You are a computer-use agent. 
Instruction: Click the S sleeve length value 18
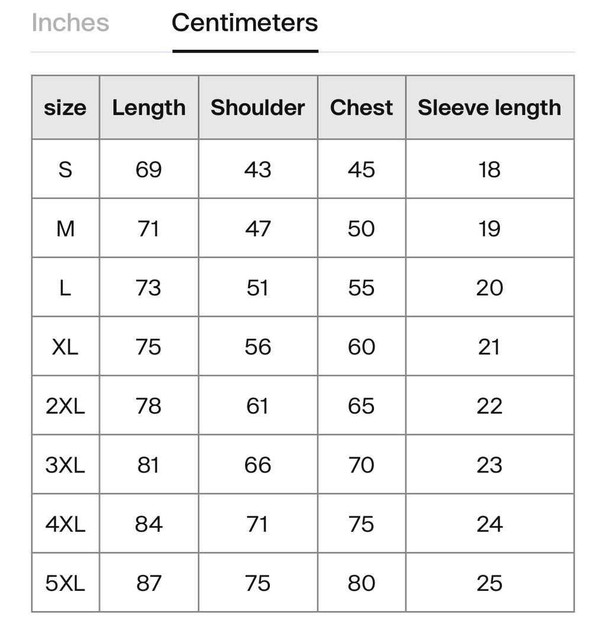[489, 169]
